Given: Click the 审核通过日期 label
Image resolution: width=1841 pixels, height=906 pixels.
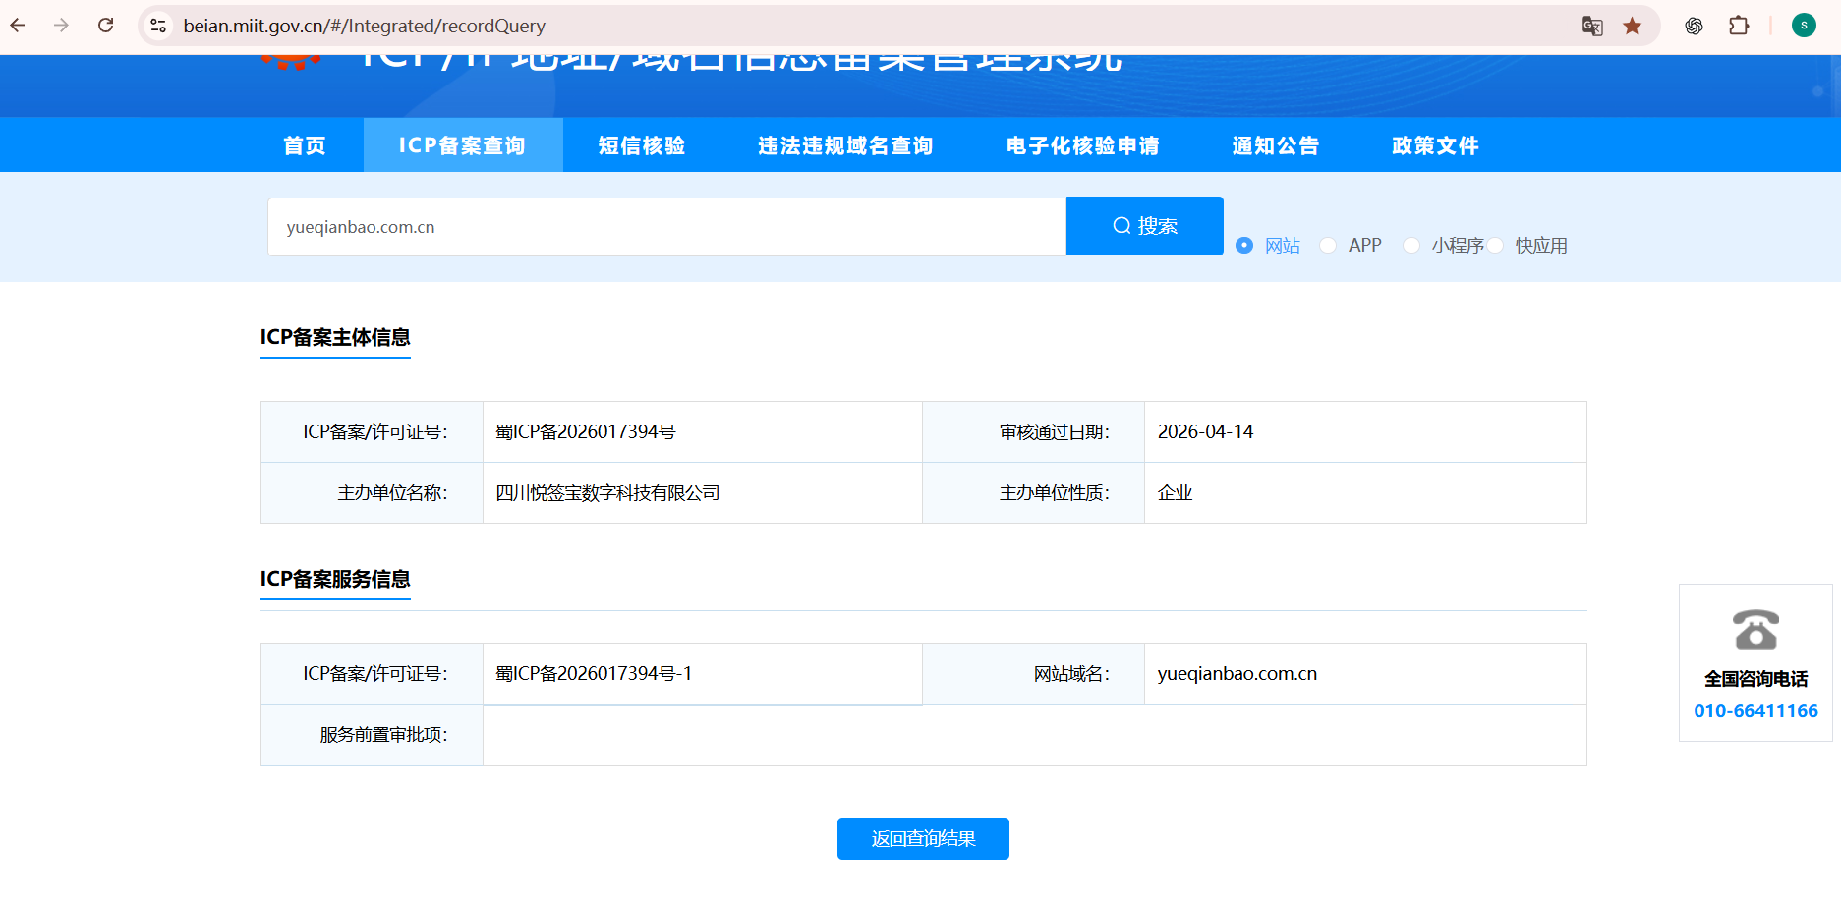Looking at the screenshot, I should point(1055,431).
